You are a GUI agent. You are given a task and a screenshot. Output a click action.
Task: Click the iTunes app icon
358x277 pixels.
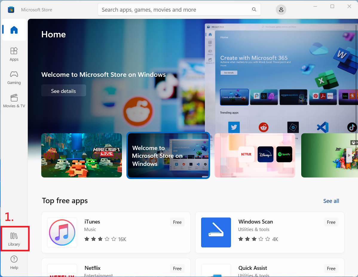click(62, 232)
